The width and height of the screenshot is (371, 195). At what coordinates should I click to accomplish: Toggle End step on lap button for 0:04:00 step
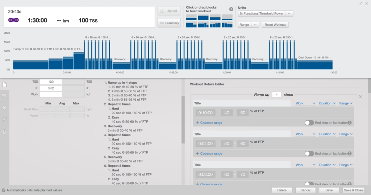(309, 153)
